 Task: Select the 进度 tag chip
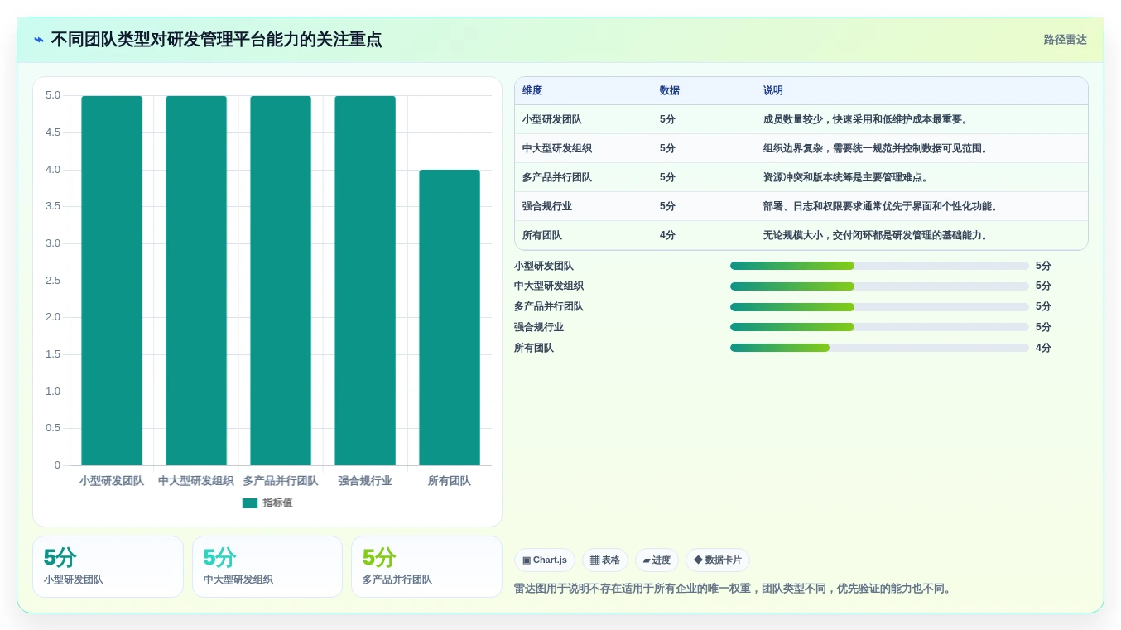[x=657, y=560]
